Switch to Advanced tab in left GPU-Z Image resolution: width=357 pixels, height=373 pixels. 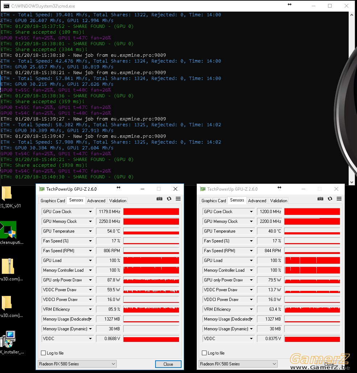tap(96, 201)
